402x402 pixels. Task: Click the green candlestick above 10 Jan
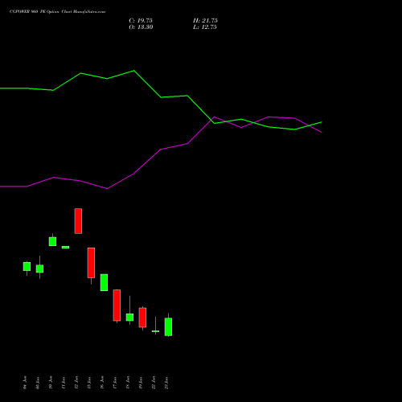click(52, 241)
